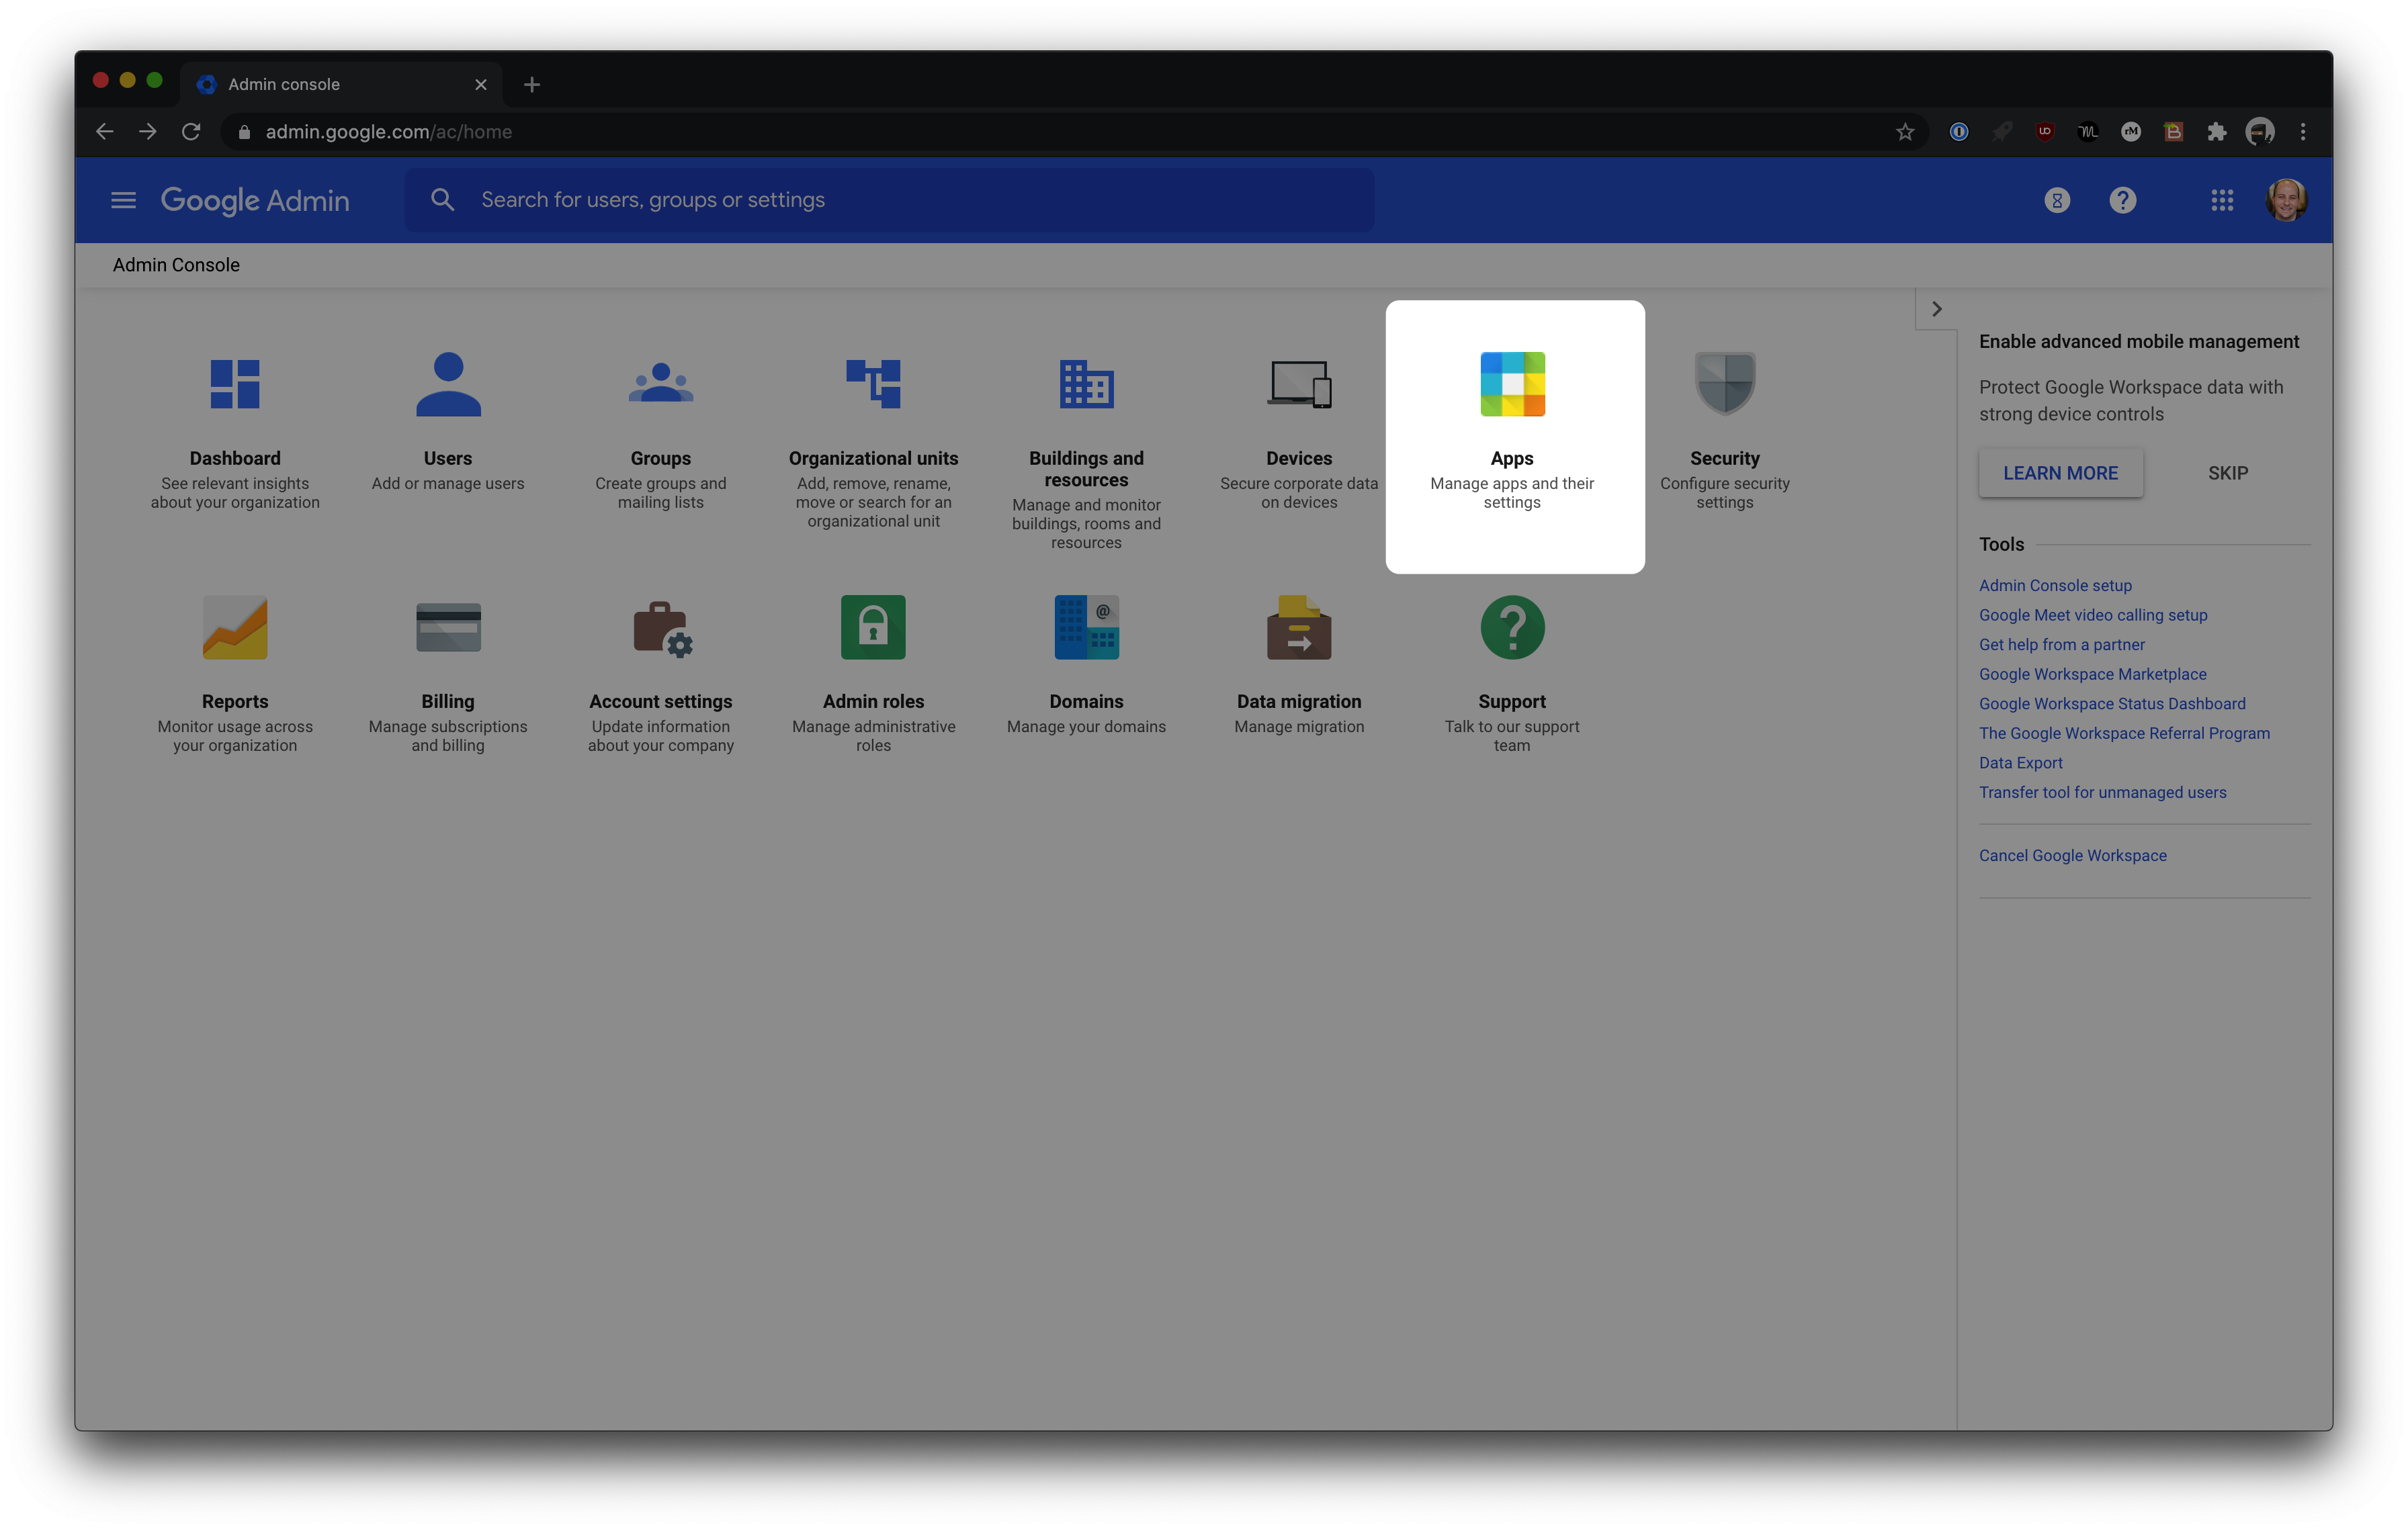Screen dimensions: 2408x1530
Task: Select the Admin console browser tab
Action: coord(340,84)
